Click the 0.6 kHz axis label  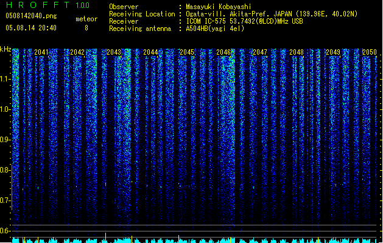click(x=5, y=231)
